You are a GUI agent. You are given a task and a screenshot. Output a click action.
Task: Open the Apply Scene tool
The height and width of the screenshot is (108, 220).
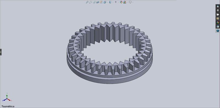[x=125, y=2]
